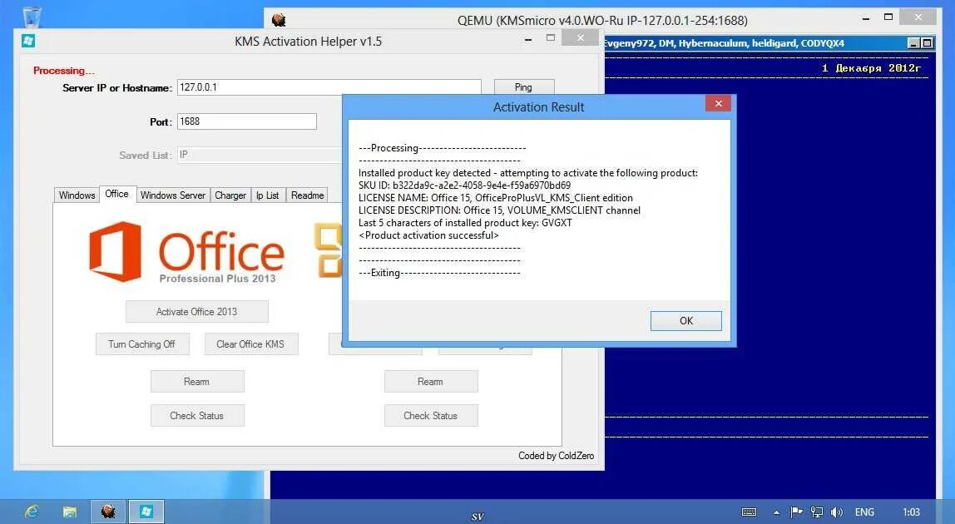Click Check Status under Office 2013
This screenshot has height=524, width=955.
coord(196,416)
